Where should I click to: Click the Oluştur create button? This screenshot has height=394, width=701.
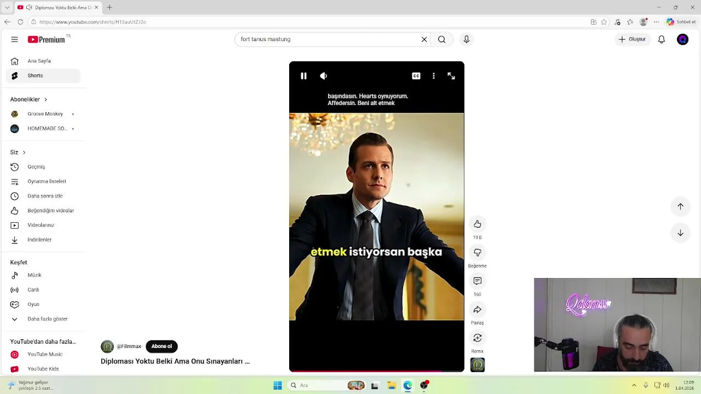pos(632,39)
